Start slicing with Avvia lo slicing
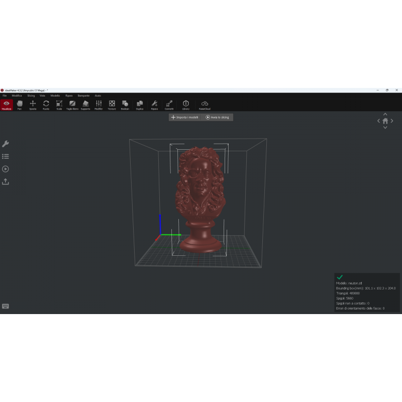 (218, 117)
